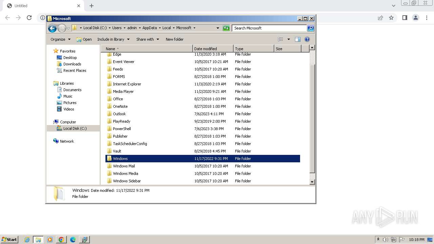The image size is (434, 244).
Task: Expand the Share with dropdown
Action: pyautogui.click(x=147, y=39)
